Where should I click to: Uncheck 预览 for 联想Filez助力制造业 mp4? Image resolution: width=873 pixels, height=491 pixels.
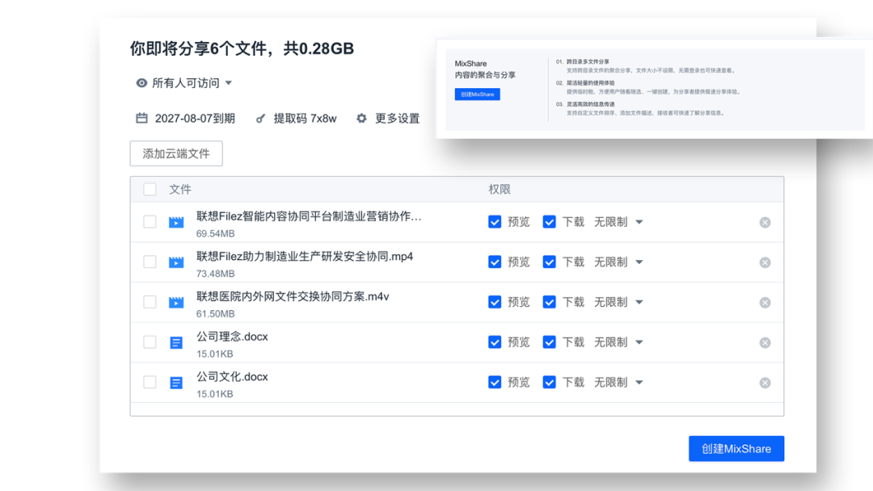point(495,262)
